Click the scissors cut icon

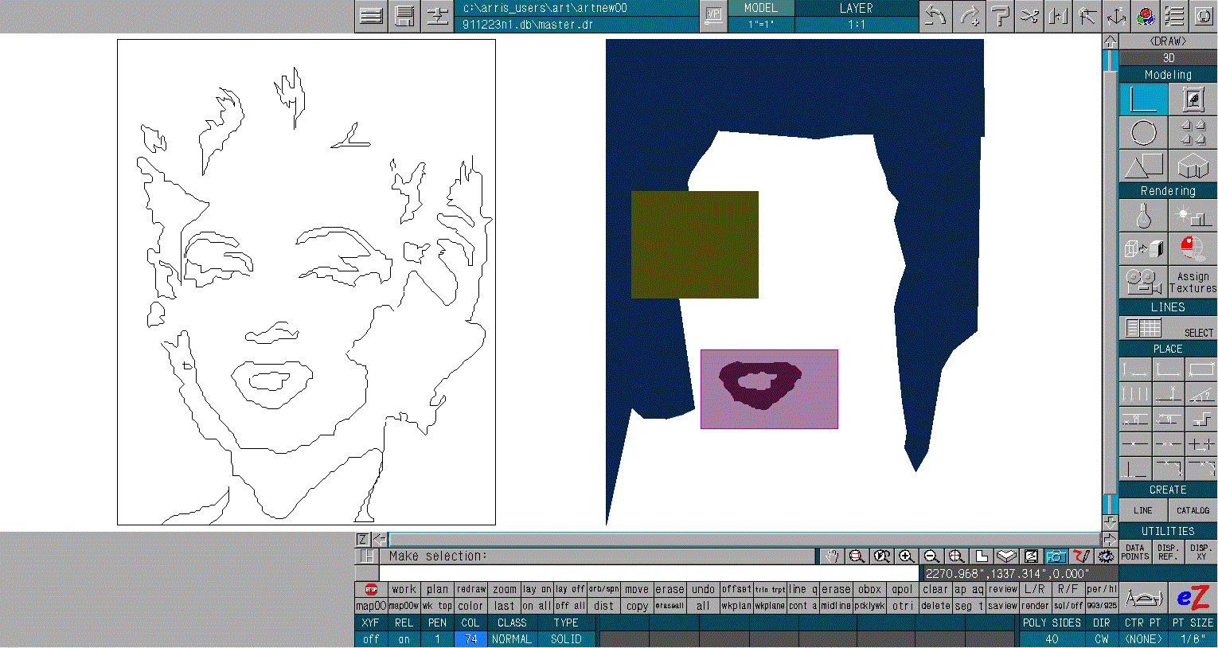[x=1029, y=16]
